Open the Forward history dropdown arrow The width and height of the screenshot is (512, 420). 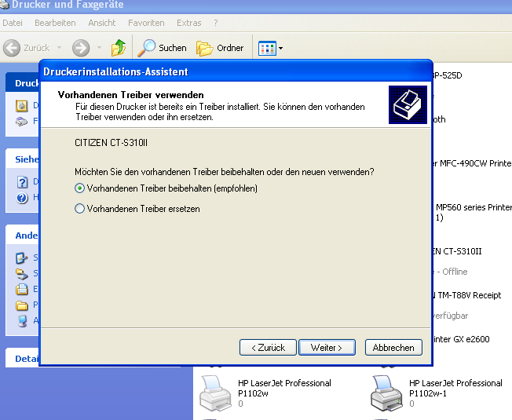99,48
